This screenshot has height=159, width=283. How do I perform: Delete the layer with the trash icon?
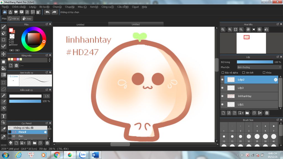(x=267, y=113)
